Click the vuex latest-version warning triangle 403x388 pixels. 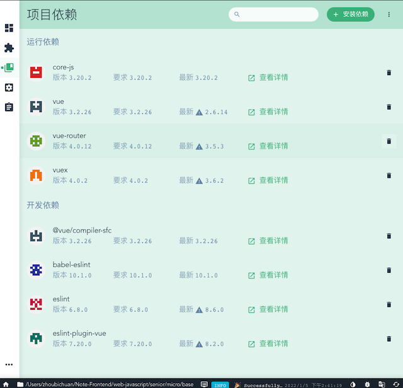[199, 181]
